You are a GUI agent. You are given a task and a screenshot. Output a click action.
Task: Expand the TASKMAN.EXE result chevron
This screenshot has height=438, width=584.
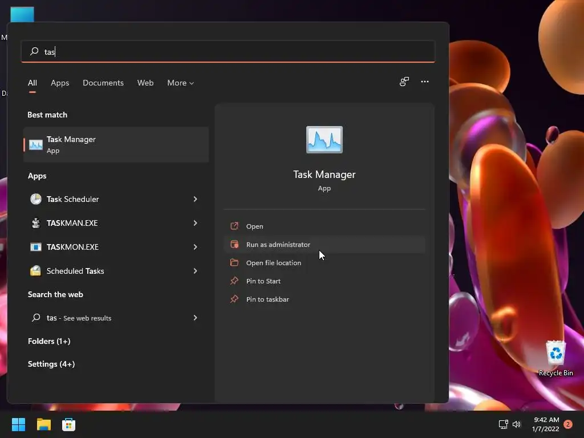click(x=195, y=223)
